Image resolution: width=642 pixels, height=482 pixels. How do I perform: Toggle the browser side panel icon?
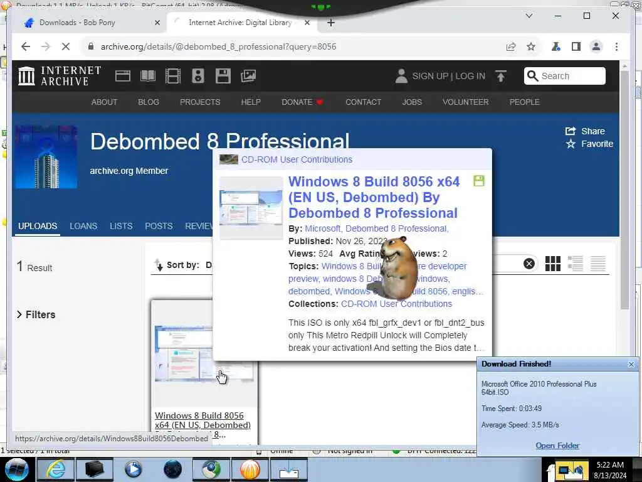[576, 46]
